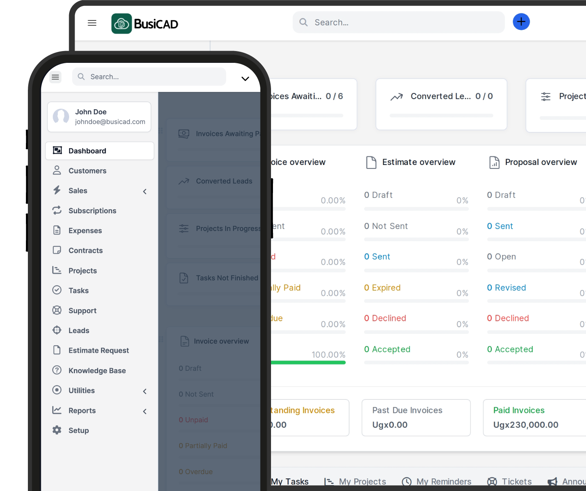Click the estimate '0 Expired' link
The height and width of the screenshot is (491, 586).
click(382, 288)
